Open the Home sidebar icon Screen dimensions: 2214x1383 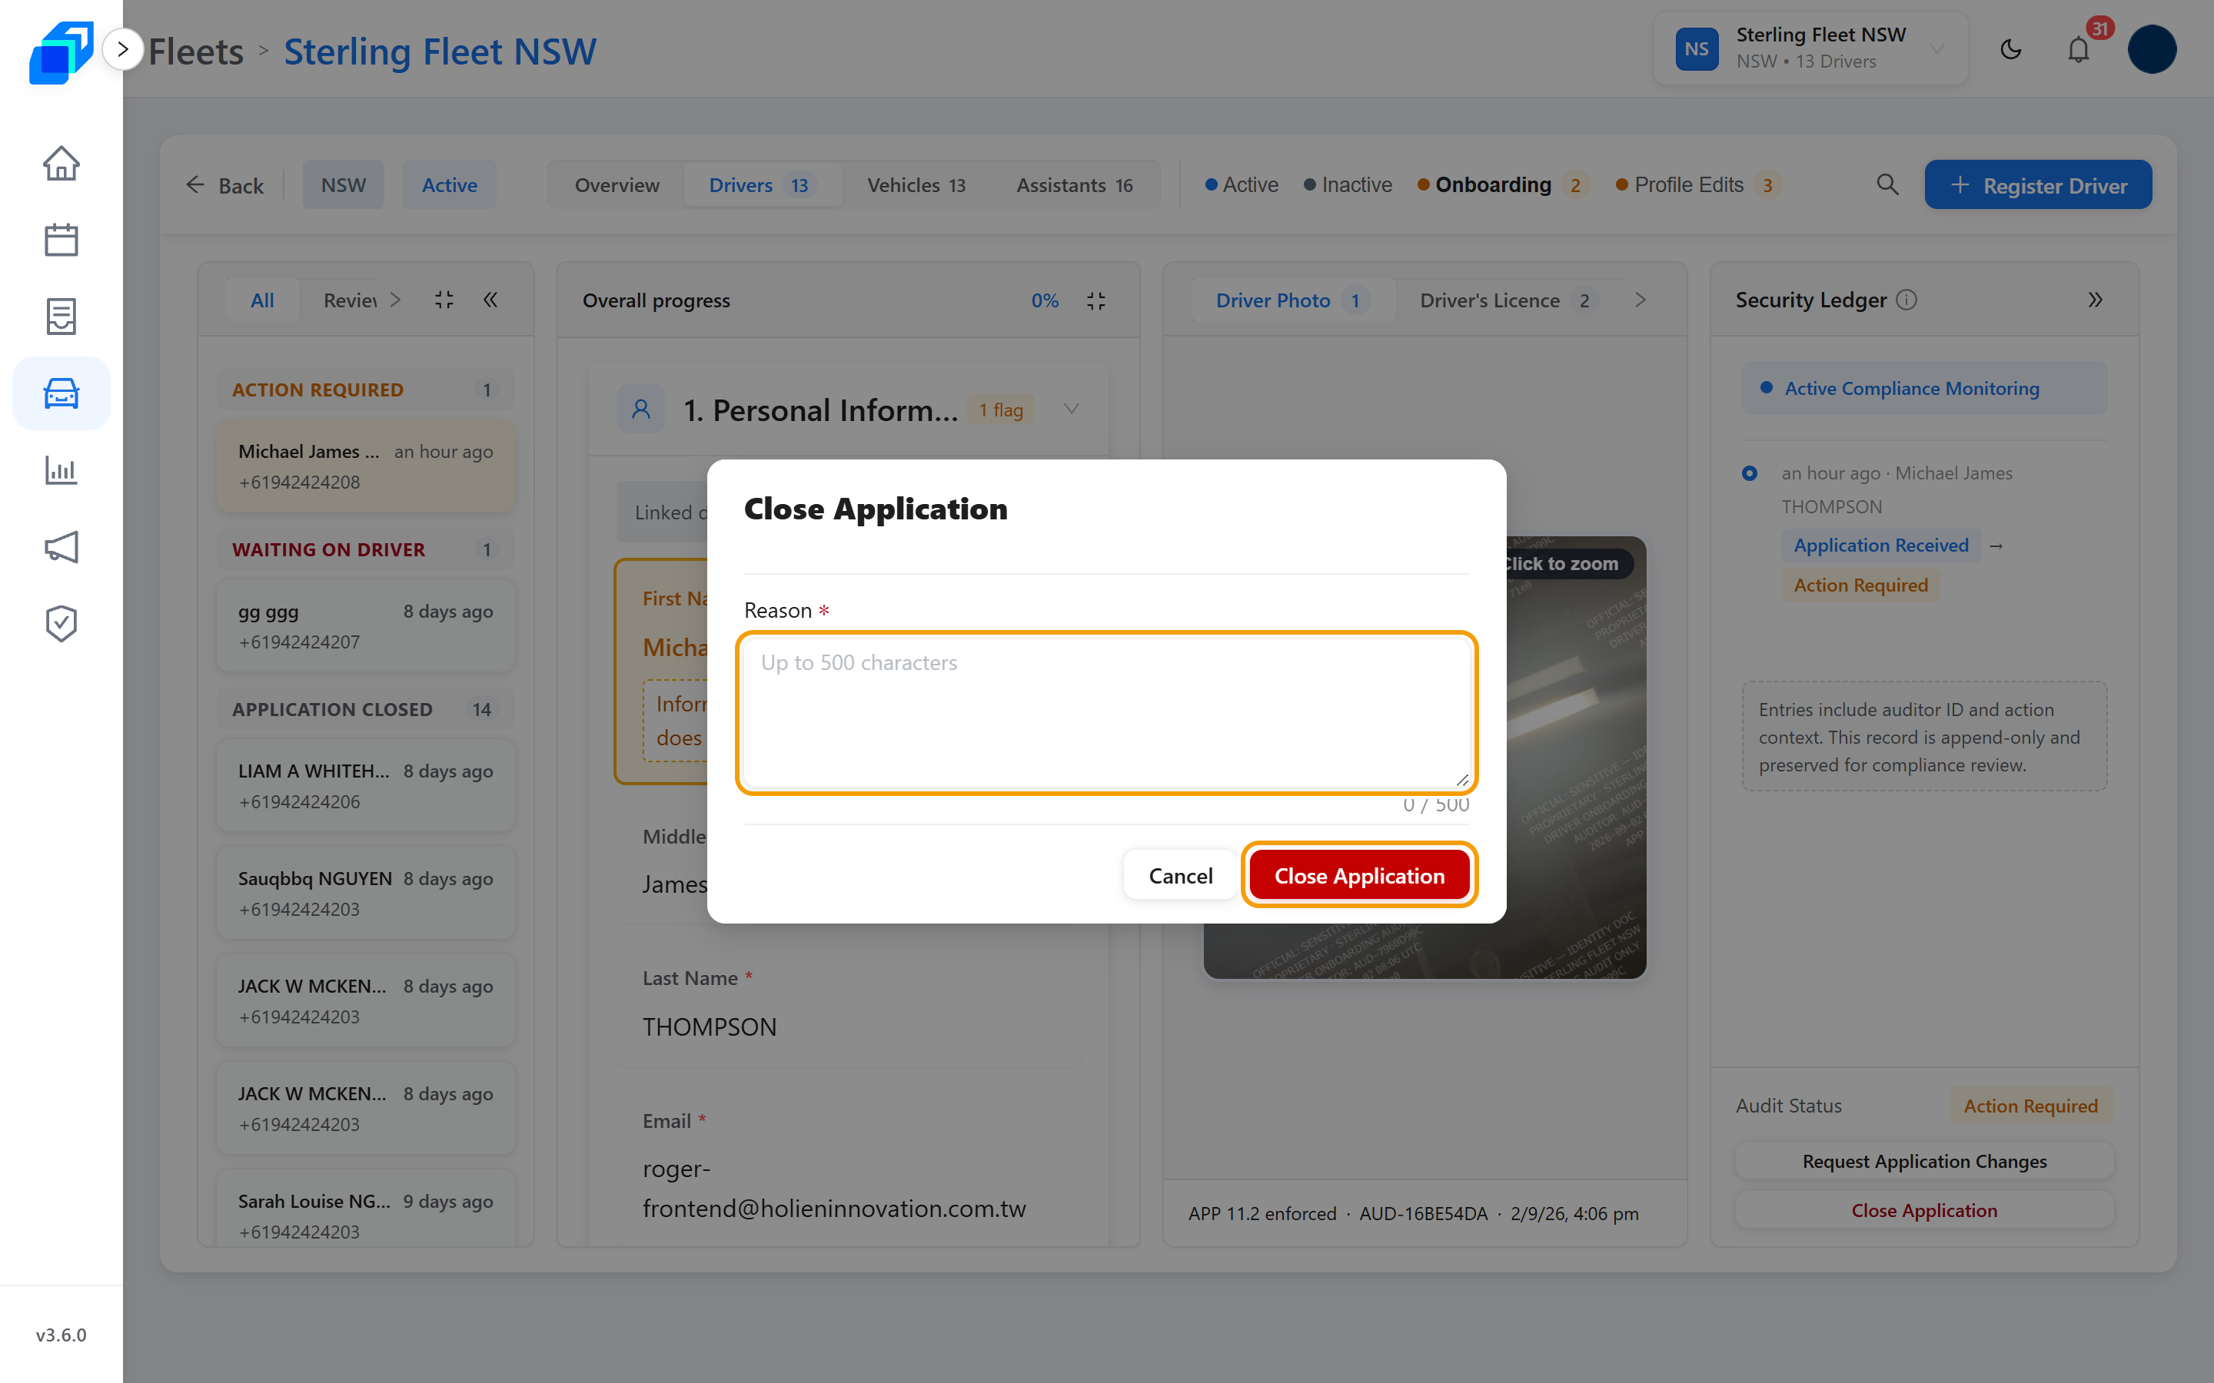tap(61, 164)
